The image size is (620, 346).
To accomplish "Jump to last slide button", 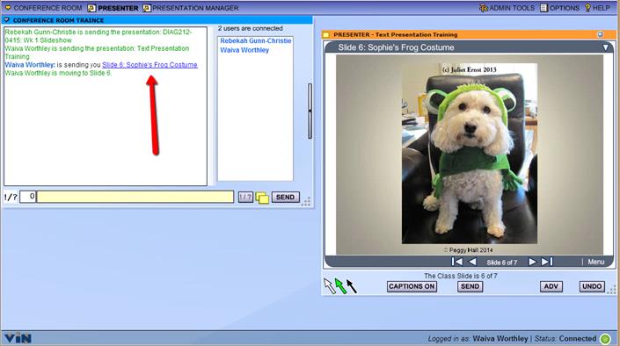I will click(547, 262).
